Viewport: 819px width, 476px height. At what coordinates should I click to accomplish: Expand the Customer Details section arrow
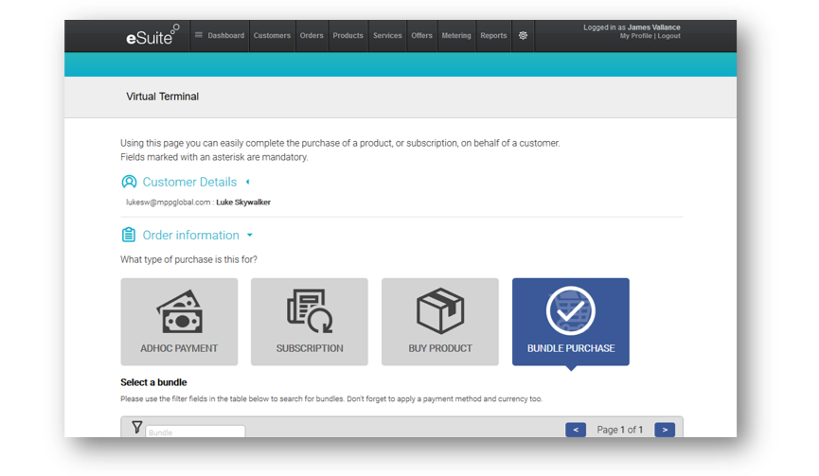[x=248, y=182]
